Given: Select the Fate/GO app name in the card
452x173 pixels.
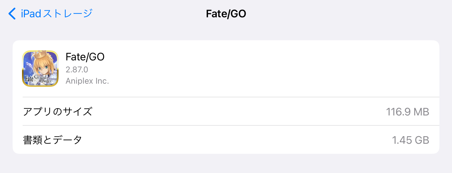Looking at the screenshot, I should click(85, 57).
